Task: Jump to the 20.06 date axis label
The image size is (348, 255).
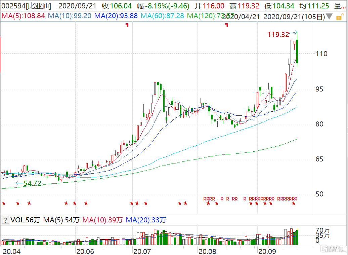Action: 85,251
